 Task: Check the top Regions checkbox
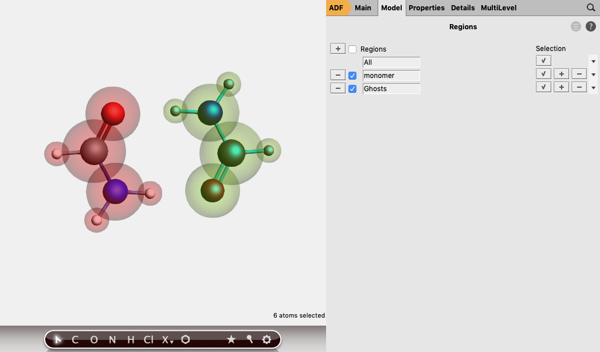(352, 49)
